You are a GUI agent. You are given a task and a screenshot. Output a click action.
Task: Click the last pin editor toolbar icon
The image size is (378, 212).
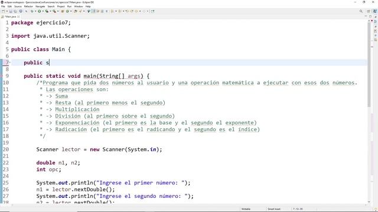152,11
